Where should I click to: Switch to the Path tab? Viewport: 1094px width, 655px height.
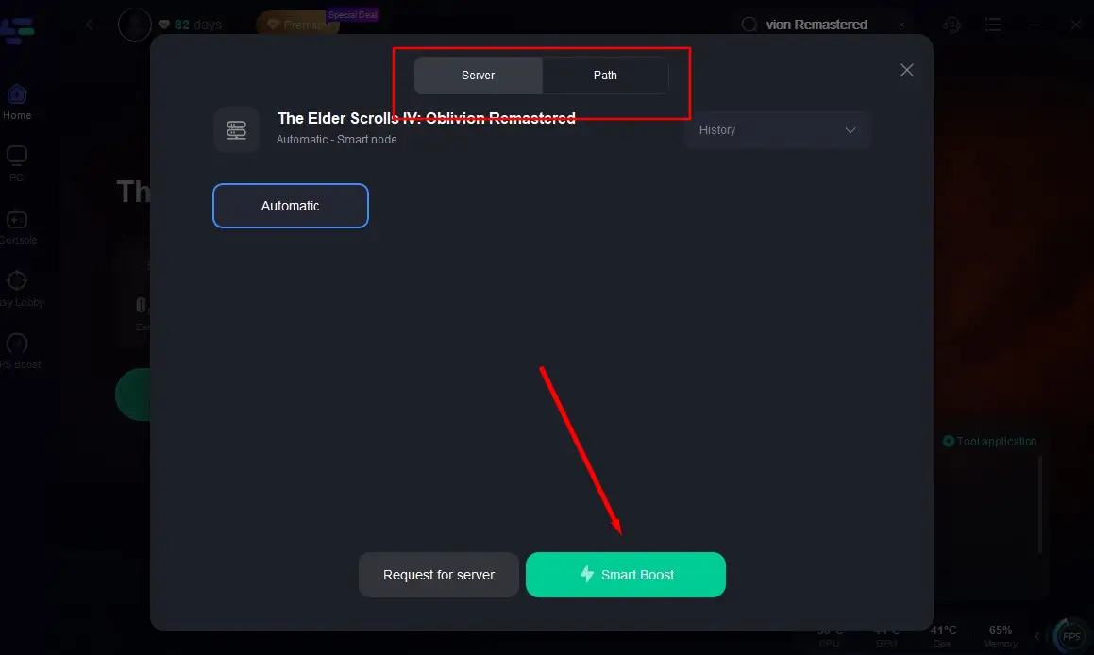(x=605, y=76)
